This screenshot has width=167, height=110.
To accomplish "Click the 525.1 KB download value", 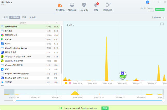I will [x=49, y=35].
